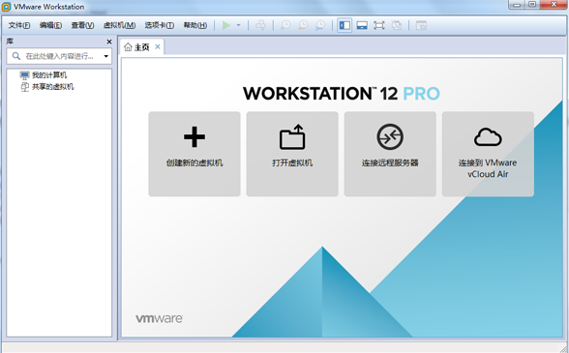Viewport: 569px width, 353px height.
Task: Click the Take Snapshot toolbar icon
Action: click(285, 25)
